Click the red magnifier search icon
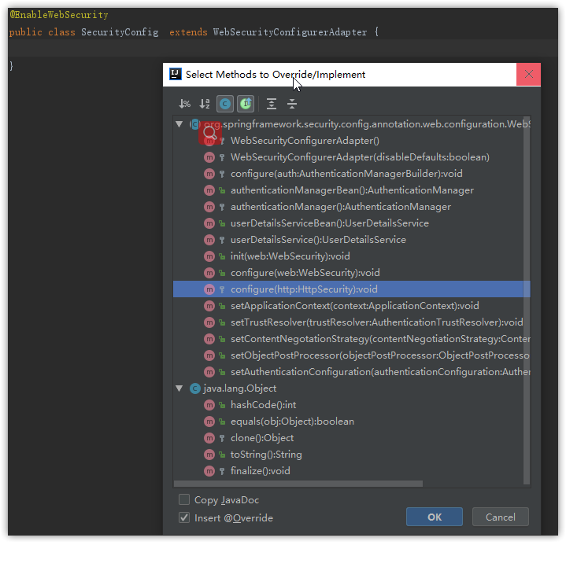Screen dimensions: 566x567 [209, 132]
